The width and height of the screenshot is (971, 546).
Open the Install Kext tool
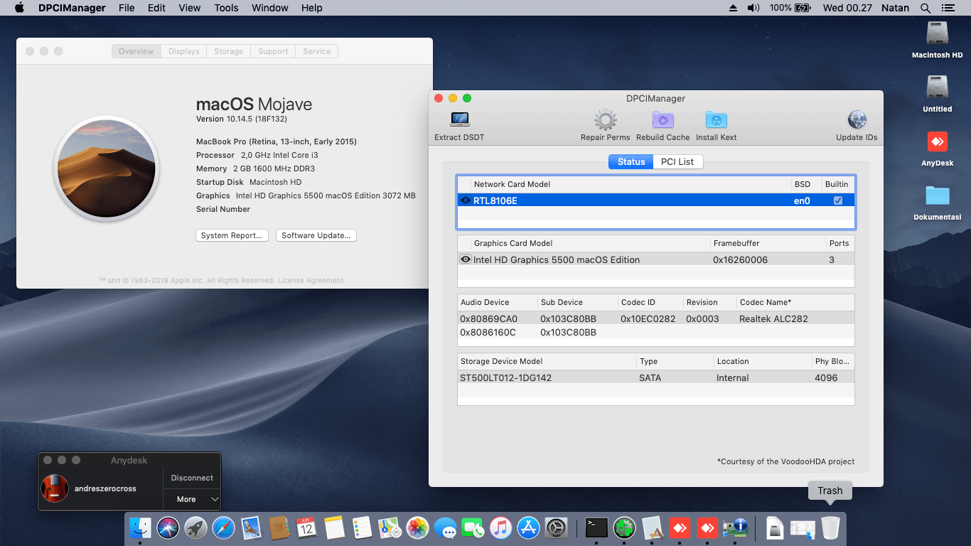pyautogui.click(x=716, y=119)
